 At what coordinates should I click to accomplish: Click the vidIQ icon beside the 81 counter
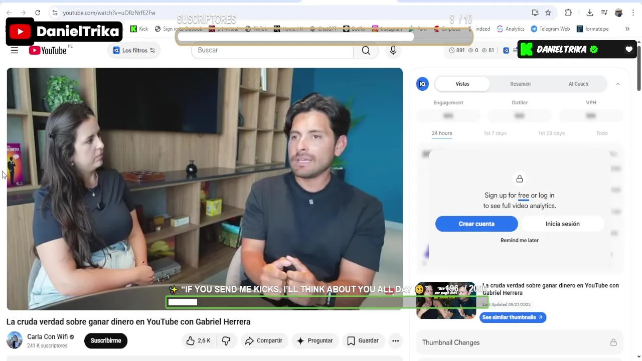point(506,50)
